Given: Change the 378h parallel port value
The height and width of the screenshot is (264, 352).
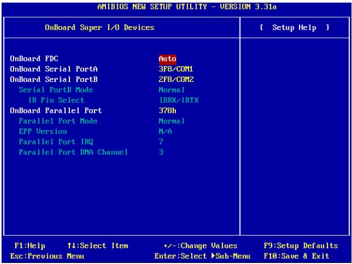Looking at the screenshot, I should (x=168, y=111).
